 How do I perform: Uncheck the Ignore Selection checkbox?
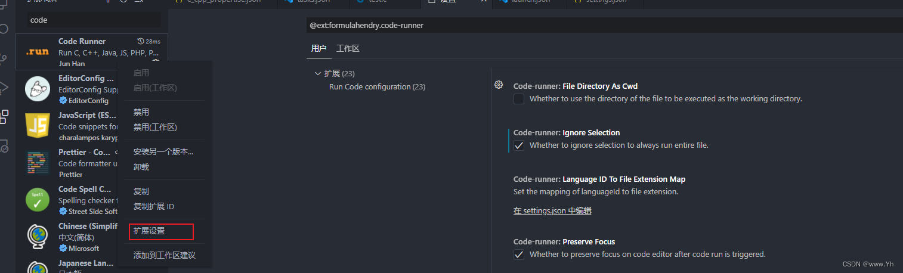pyautogui.click(x=519, y=145)
